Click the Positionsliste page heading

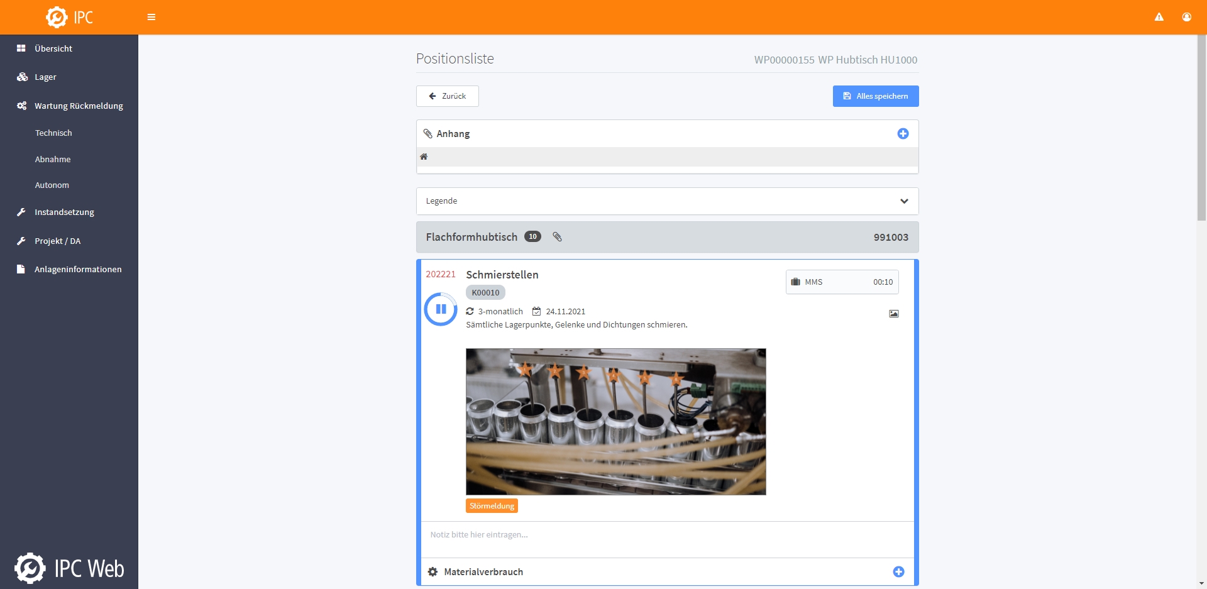pyautogui.click(x=455, y=58)
